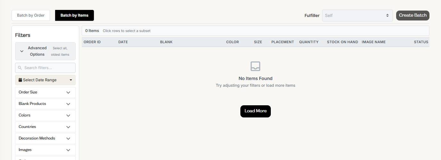Expand the Order Size filter
Viewport: 441px width, 160px height.
coord(45,92)
